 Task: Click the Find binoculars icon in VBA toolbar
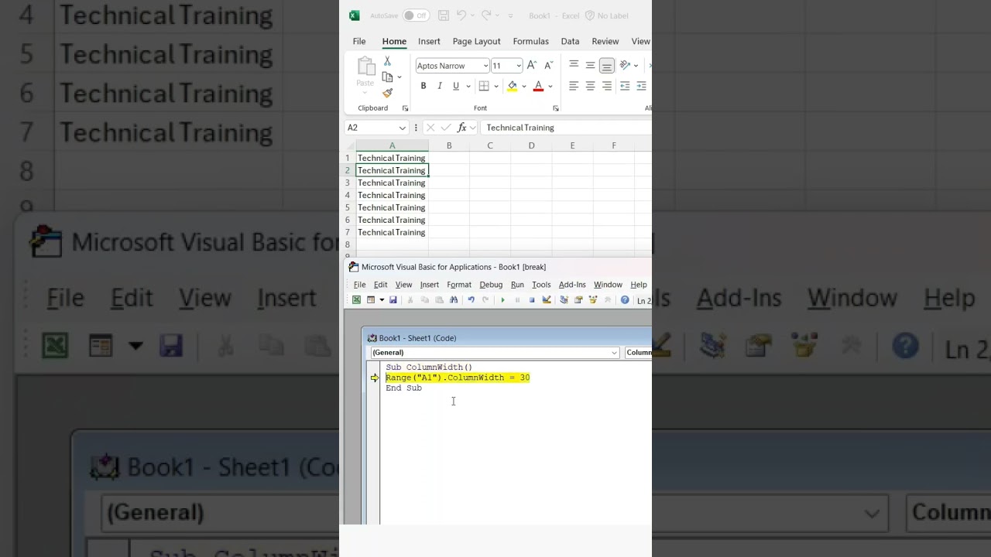click(x=454, y=300)
